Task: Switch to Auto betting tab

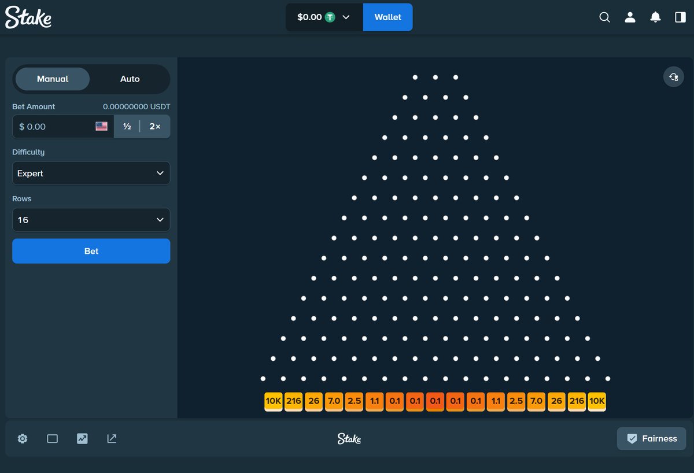Action: coord(130,79)
